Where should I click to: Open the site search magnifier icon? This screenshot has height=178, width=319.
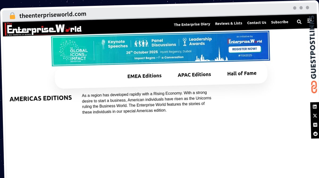pyautogui.click(x=299, y=22)
